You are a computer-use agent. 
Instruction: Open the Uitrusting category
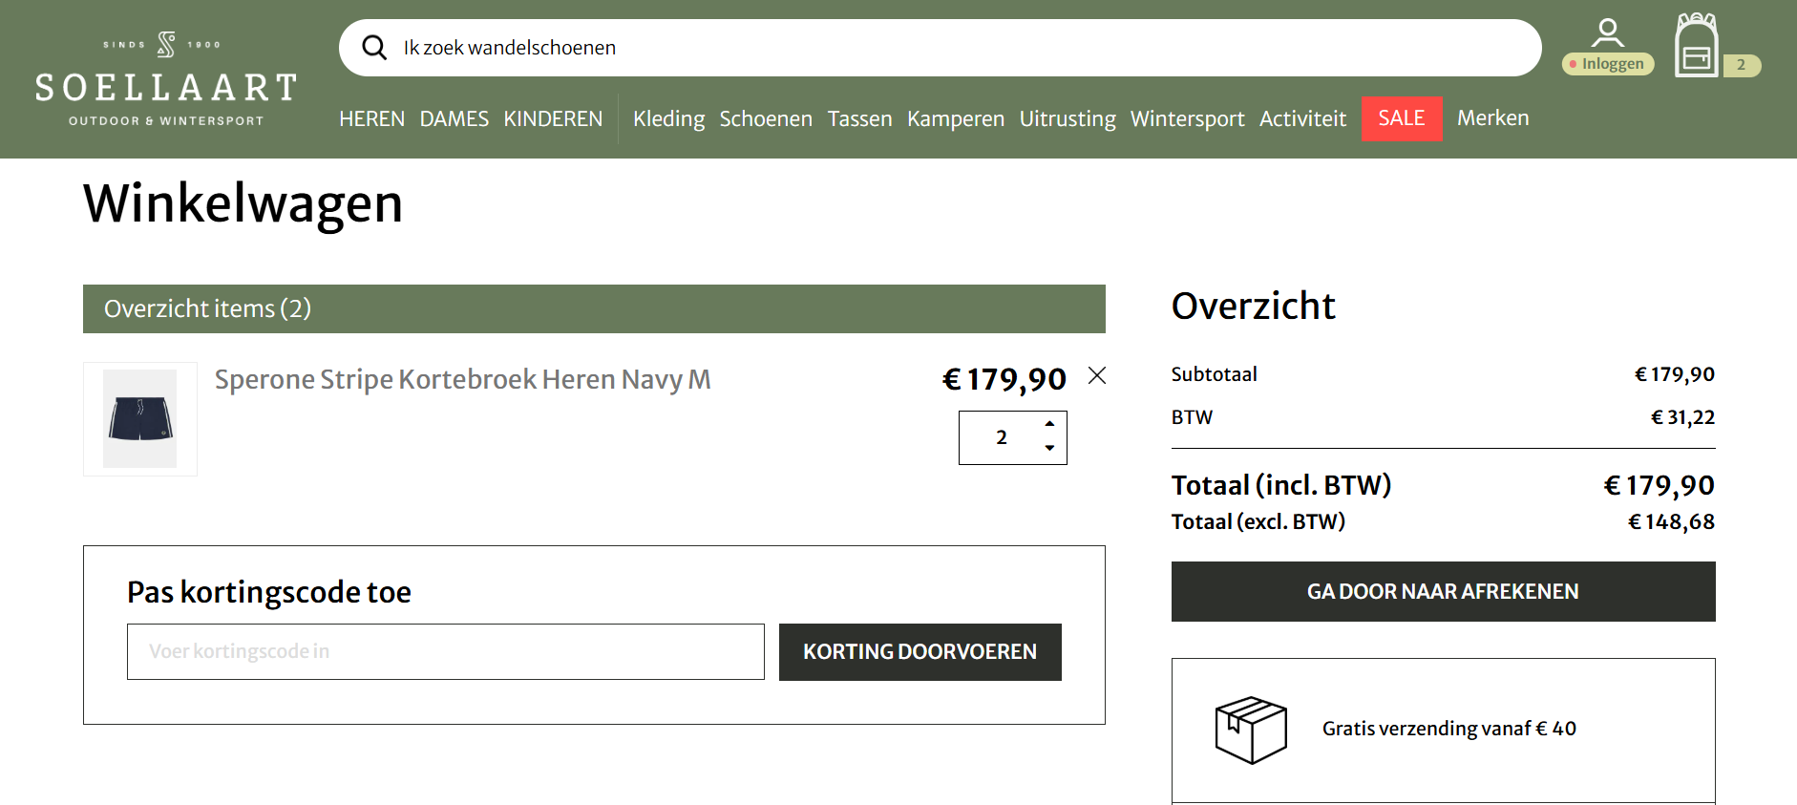click(1068, 118)
